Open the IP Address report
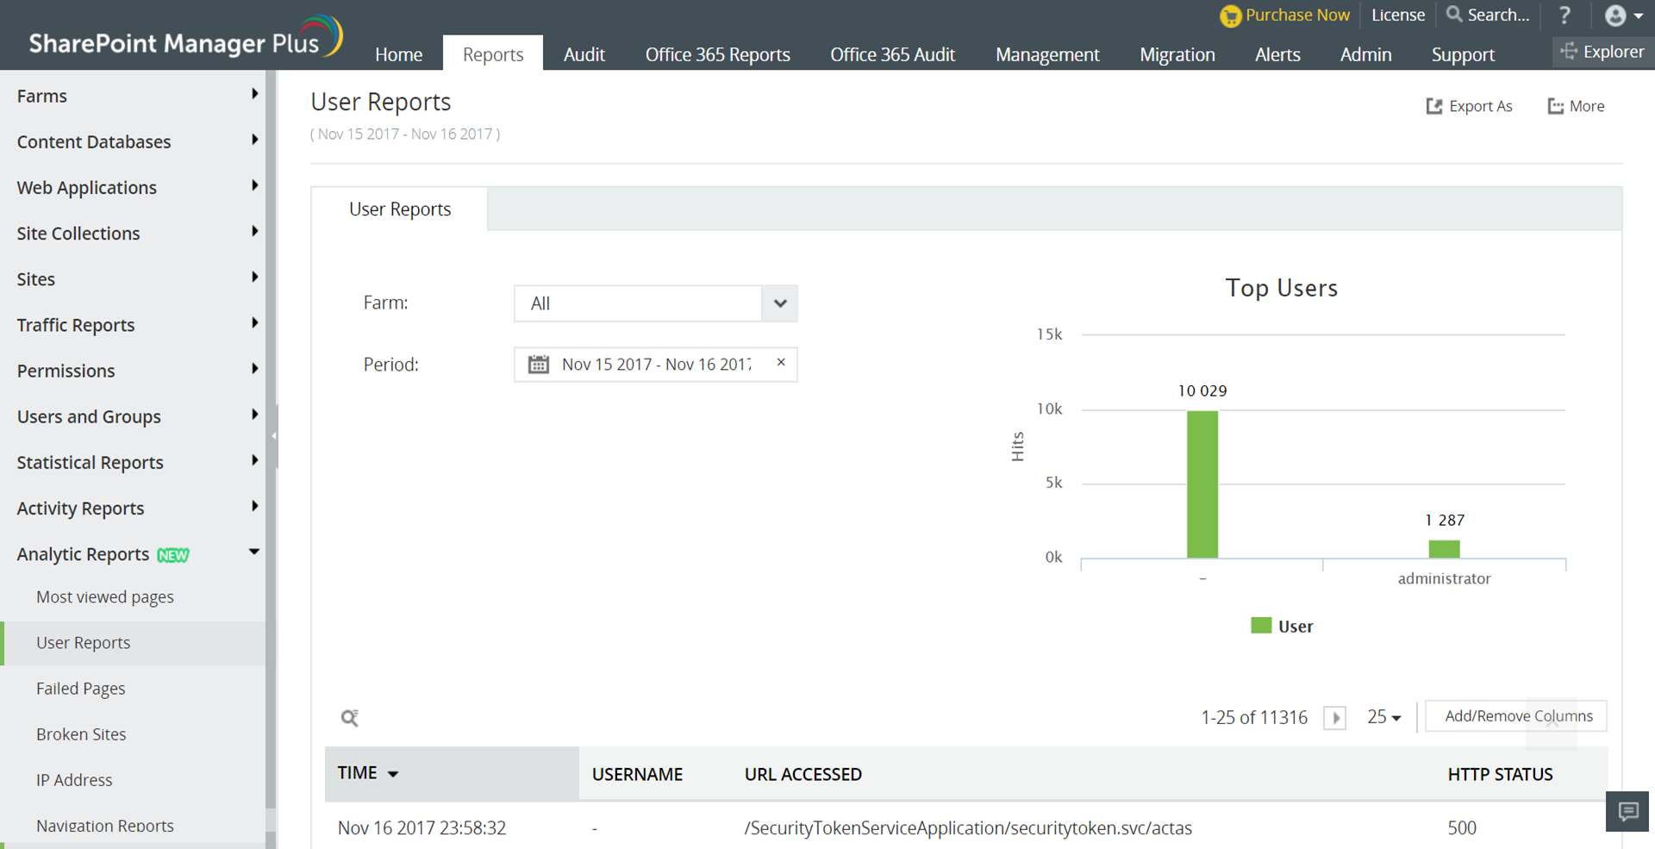This screenshot has height=849, width=1655. (x=74, y=779)
